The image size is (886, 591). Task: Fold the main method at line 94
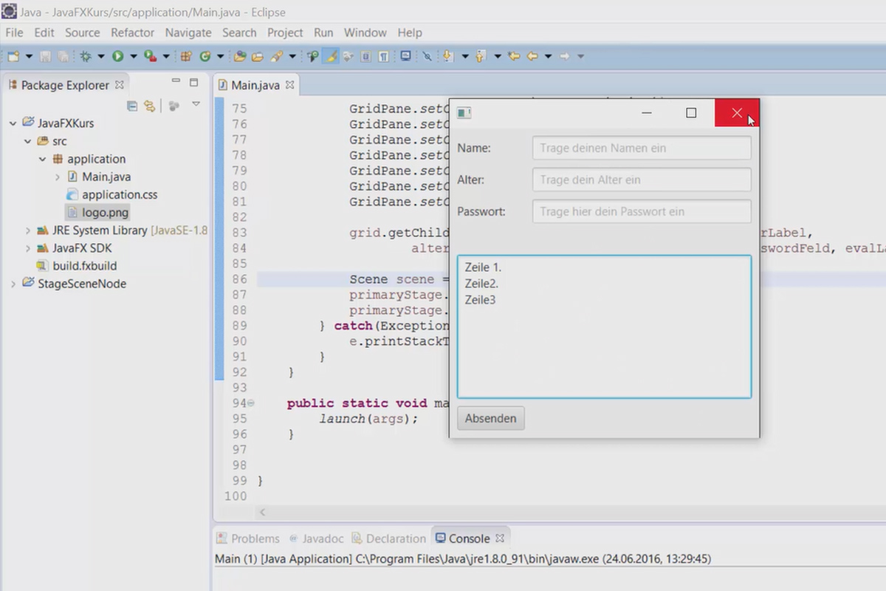[x=251, y=403]
